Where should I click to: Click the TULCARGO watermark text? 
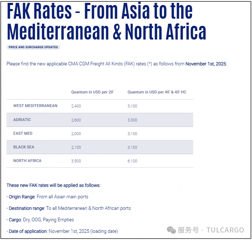pos(225,230)
